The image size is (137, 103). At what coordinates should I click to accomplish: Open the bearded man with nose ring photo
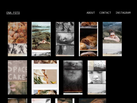pos(73,77)
